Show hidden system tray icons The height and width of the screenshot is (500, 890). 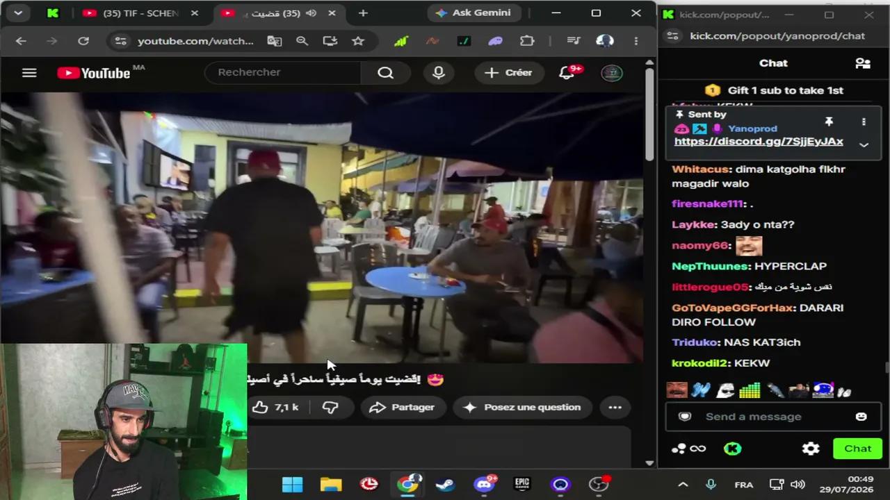pyautogui.click(x=683, y=485)
